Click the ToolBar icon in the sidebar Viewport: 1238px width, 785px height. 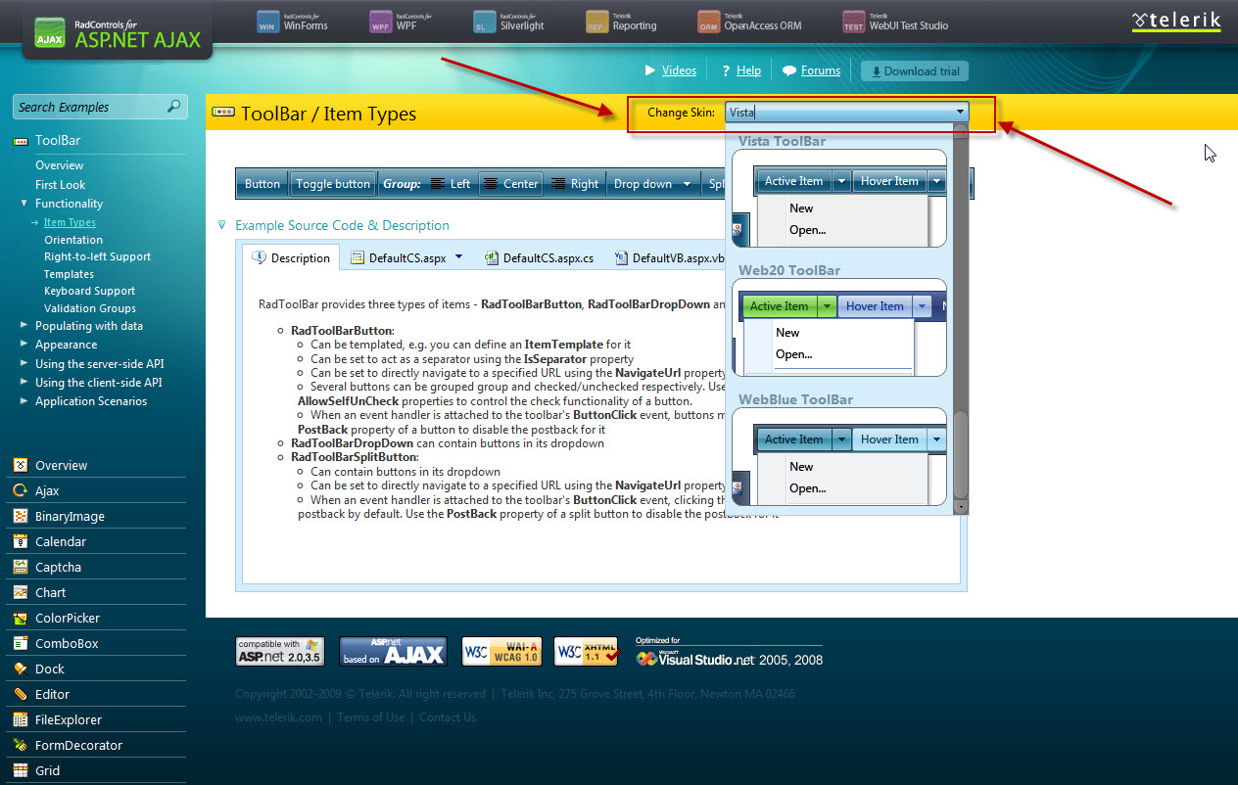pos(20,141)
